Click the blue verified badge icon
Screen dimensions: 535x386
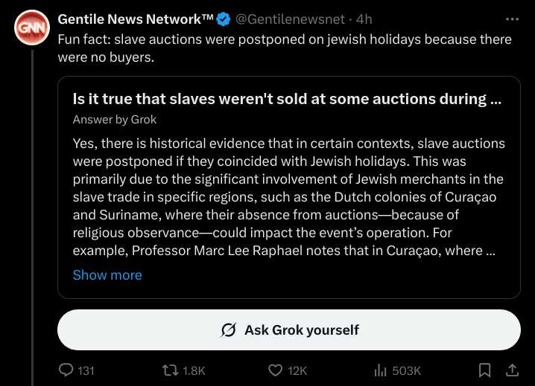point(224,19)
